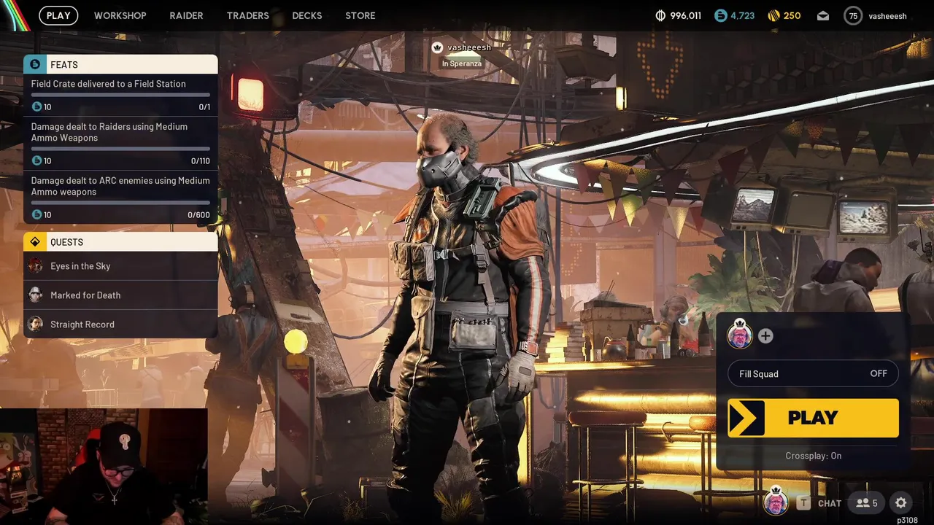Switch to the WORKSHOP tab
Viewport: 934px width, 525px height.
[120, 15]
